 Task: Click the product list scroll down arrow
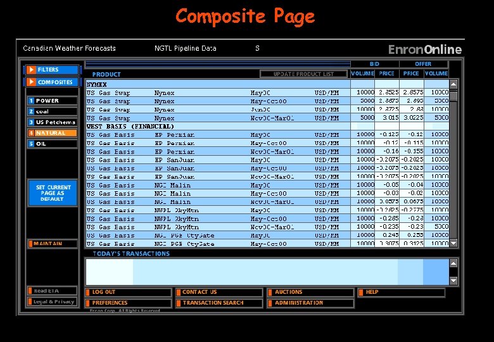tap(453, 243)
